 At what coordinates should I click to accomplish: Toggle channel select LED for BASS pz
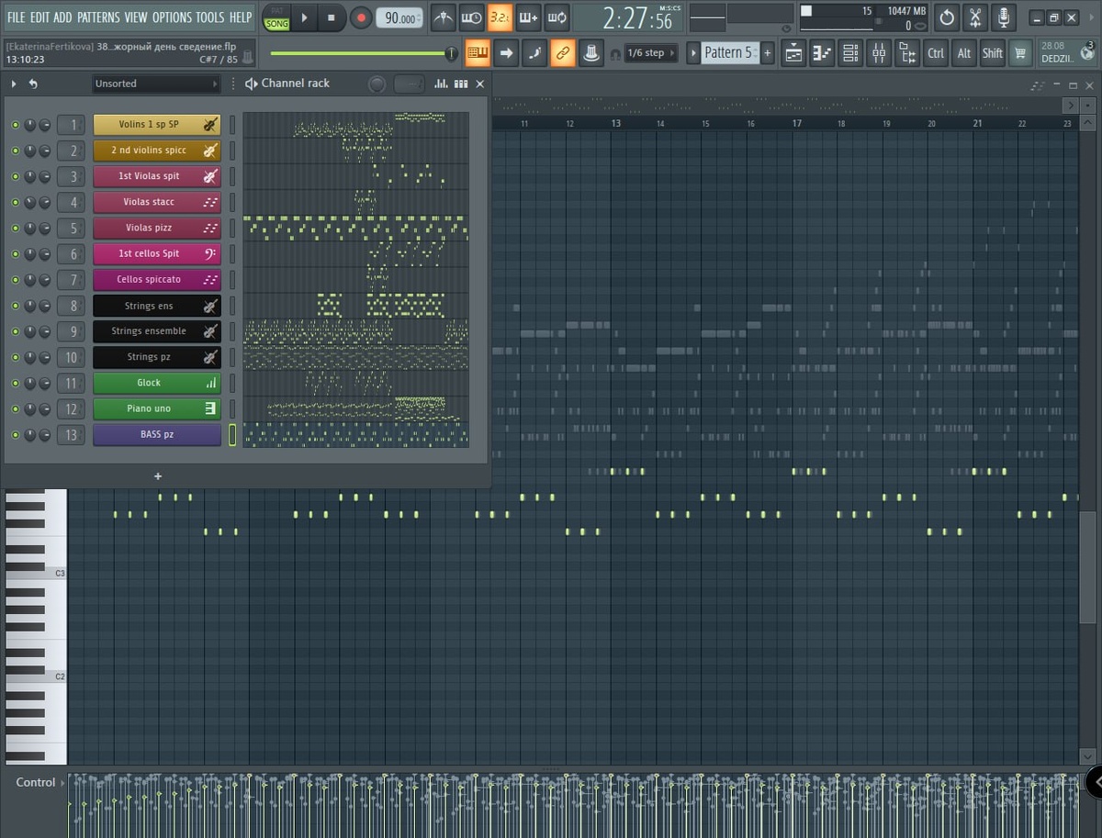232,434
